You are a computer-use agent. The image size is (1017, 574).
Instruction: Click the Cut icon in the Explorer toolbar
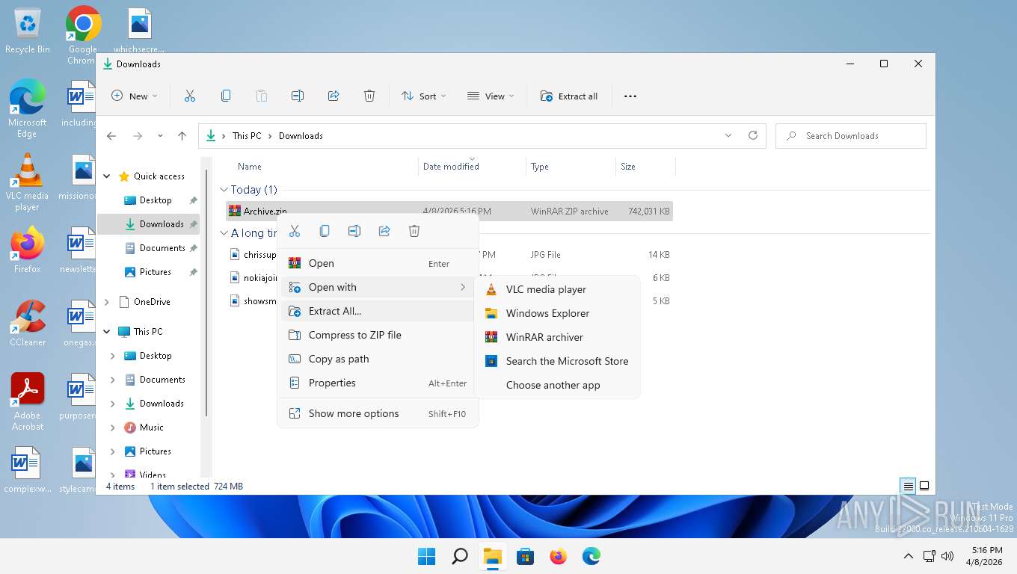coord(190,96)
